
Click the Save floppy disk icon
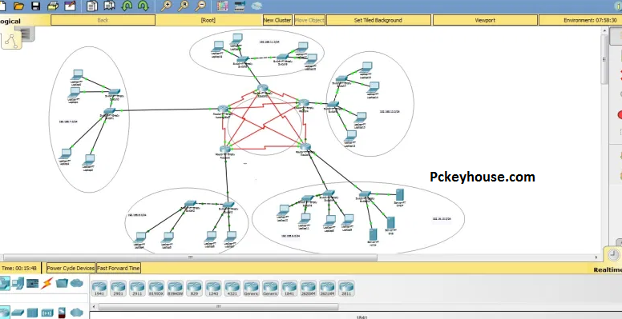click(36, 6)
